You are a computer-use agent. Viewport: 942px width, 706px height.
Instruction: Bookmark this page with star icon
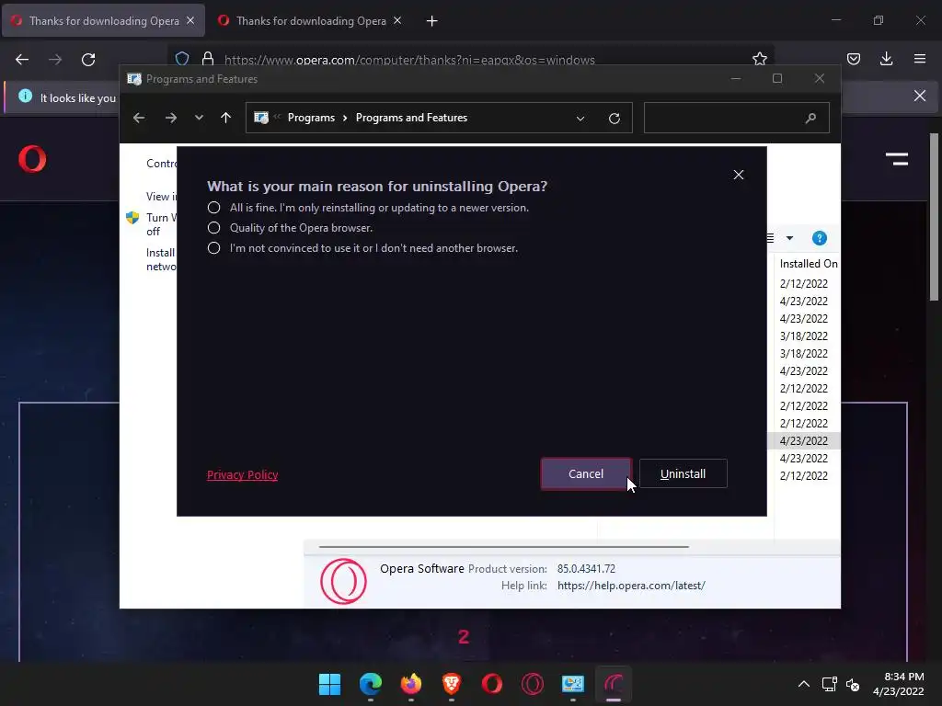(x=759, y=59)
